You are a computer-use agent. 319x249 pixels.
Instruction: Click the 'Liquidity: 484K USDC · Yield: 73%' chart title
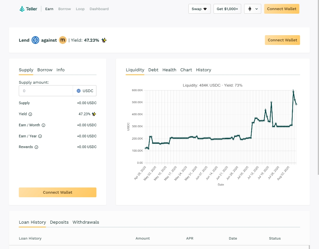click(213, 85)
